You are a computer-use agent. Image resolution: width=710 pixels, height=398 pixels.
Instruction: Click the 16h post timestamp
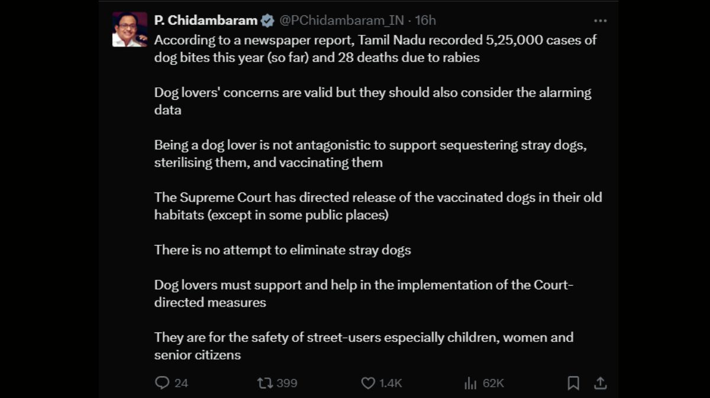[425, 21]
